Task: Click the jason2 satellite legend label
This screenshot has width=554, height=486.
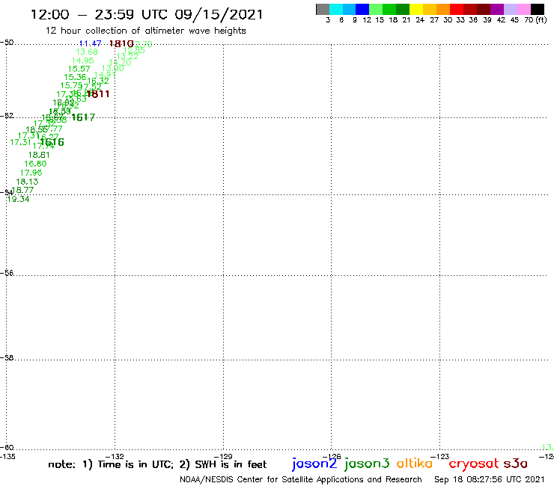Action: click(x=314, y=464)
